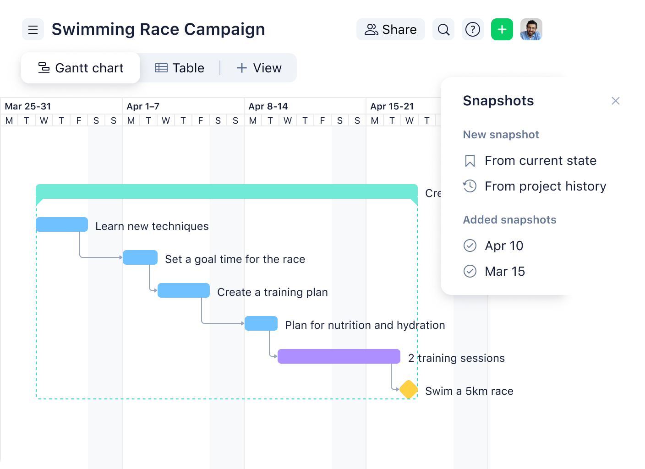Click the Apr 8-14 week header
This screenshot has width=645, height=469.
(x=268, y=106)
